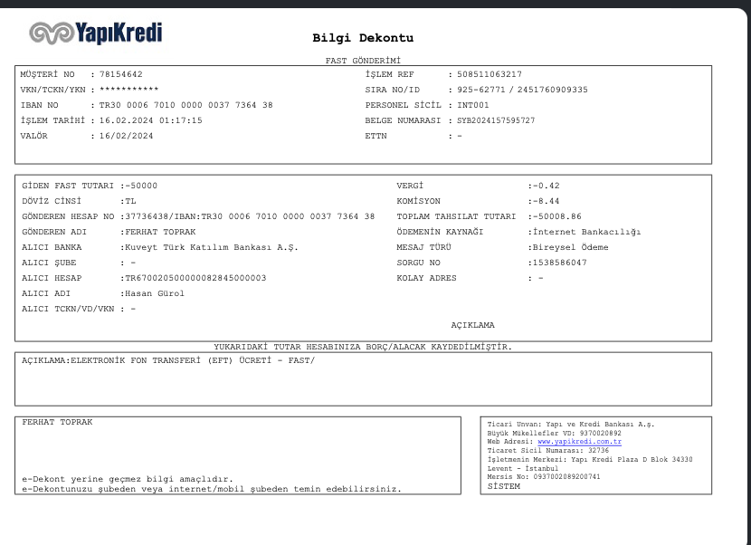Click the Giden FAST Tutarı amount -50000
Screen dimensions: 751x545
pos(139,186)
